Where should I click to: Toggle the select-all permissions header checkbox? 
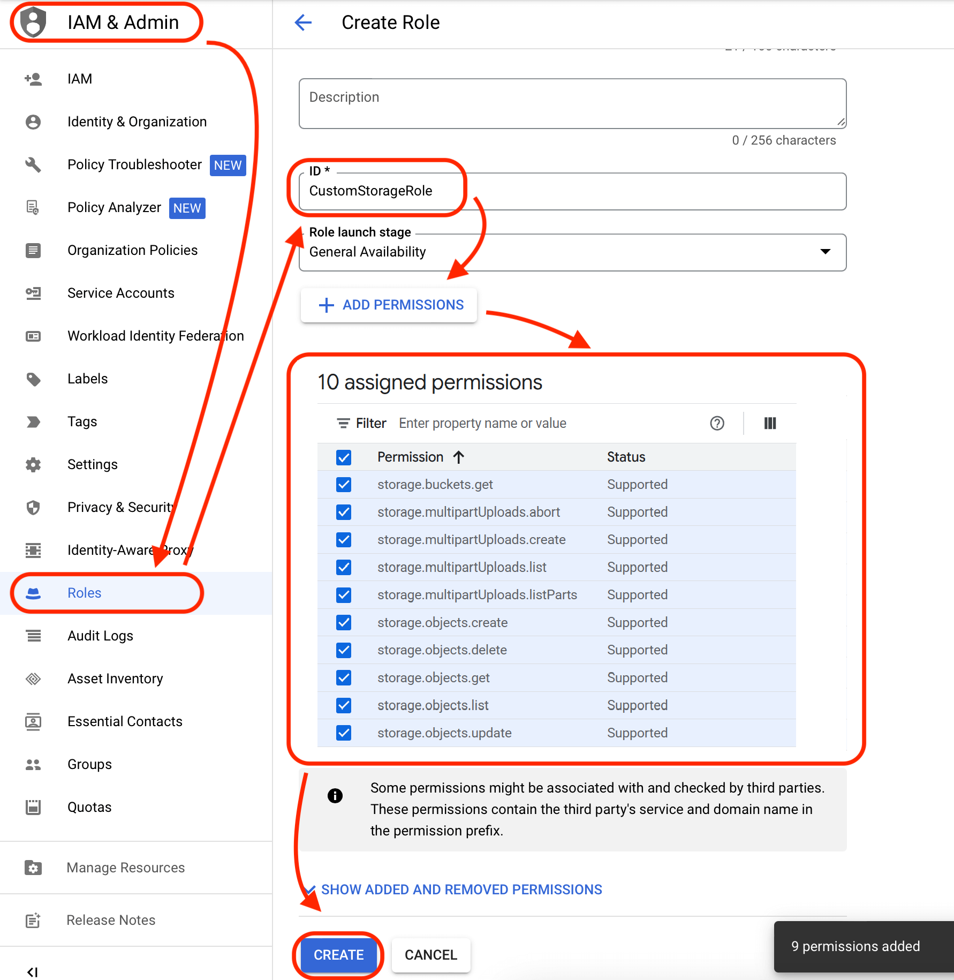(x=343, y=457)
